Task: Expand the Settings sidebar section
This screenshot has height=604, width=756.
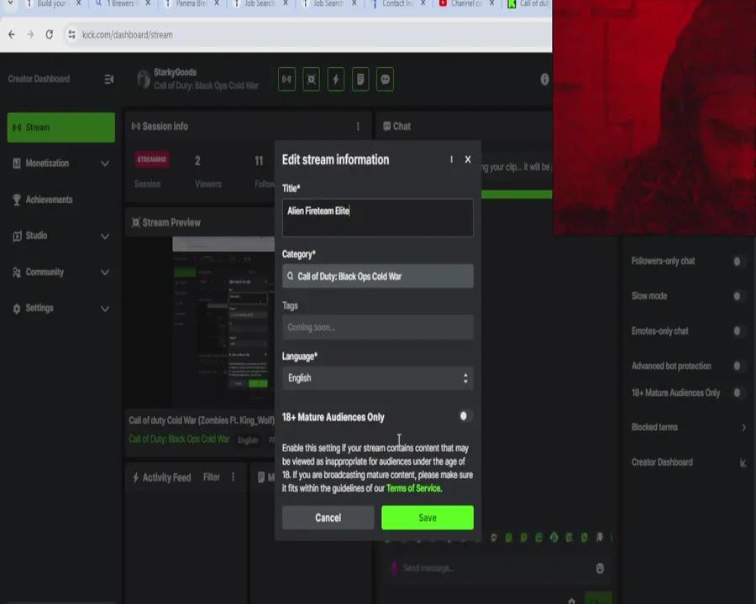Action: tap(105, 309)
